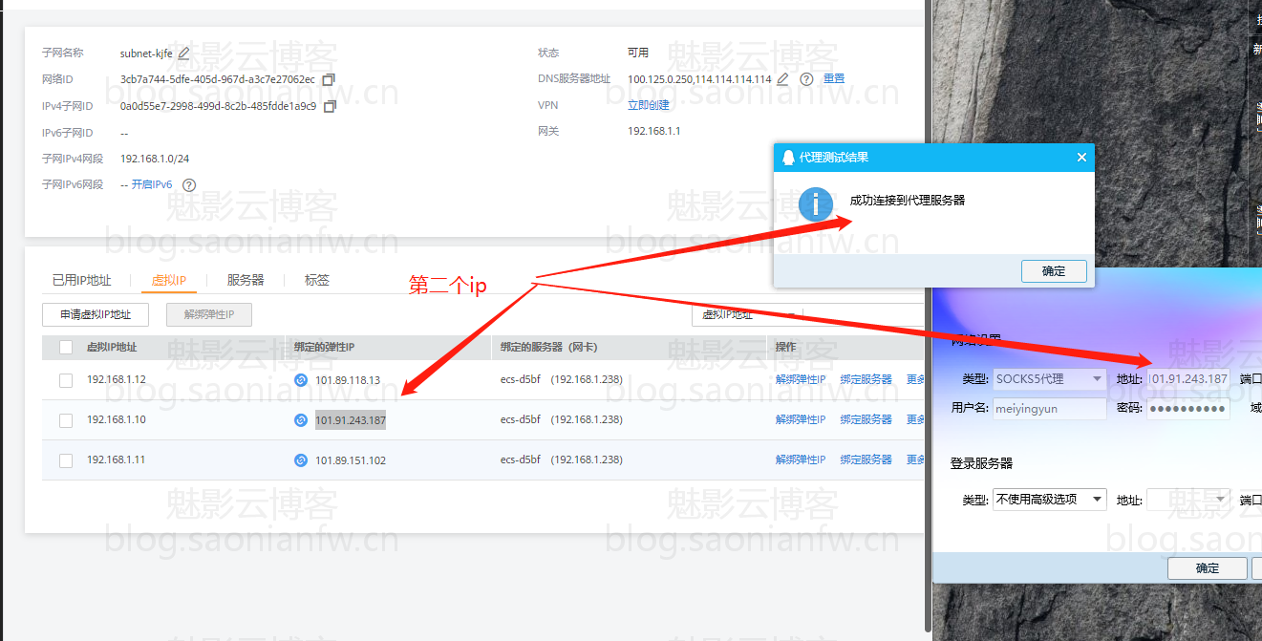1262x641 pixels.
Task: Click the info icon in proxy test dialog
Action: 815,203
